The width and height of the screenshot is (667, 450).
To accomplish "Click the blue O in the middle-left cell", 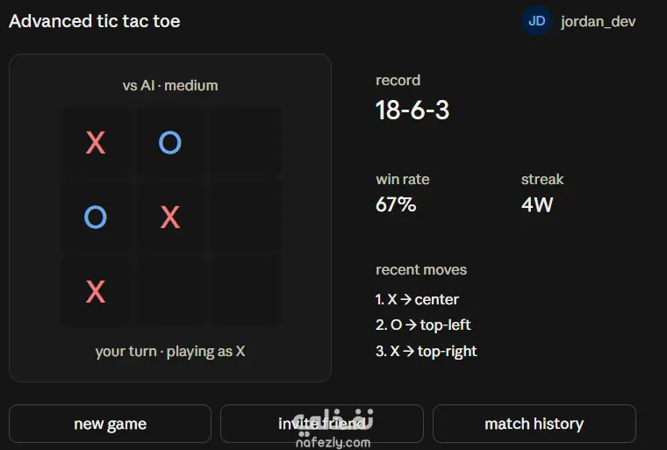I will pyautogui.click(x=96, y=217).
